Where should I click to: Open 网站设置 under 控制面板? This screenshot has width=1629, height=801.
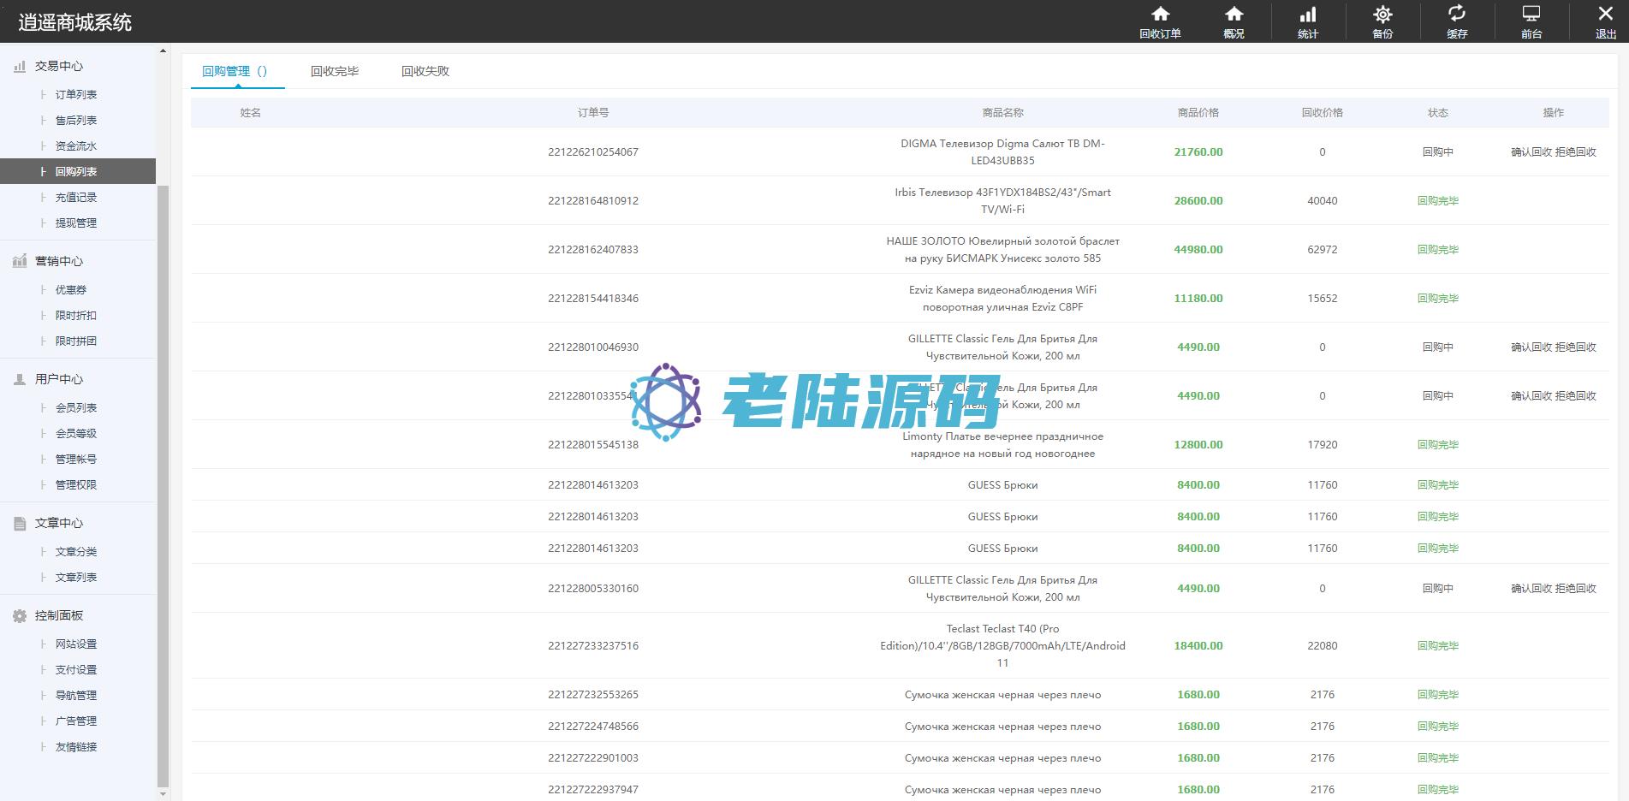coord(76,644)
